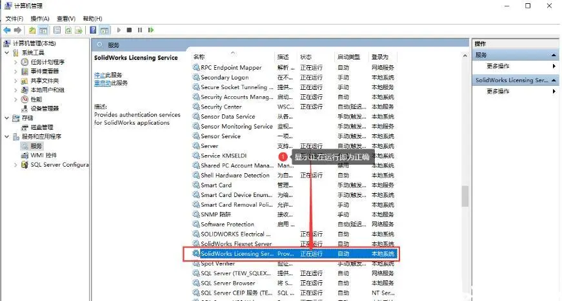Expand the 共享文件夹 tree node

point(15,81)
